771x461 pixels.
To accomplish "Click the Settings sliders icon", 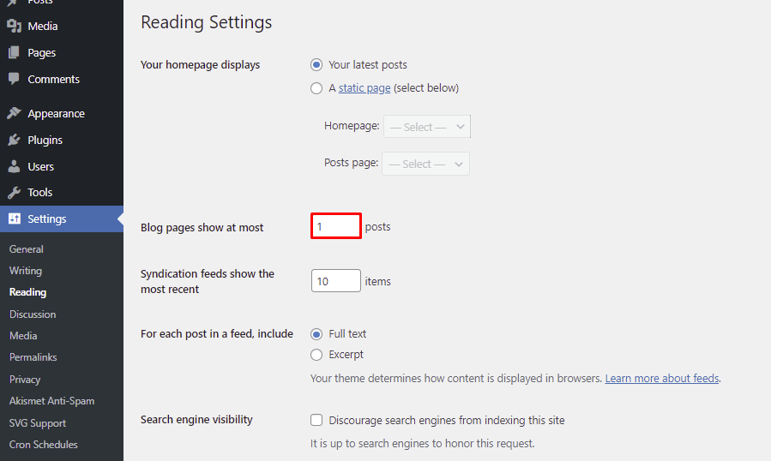I will [14, 219].
